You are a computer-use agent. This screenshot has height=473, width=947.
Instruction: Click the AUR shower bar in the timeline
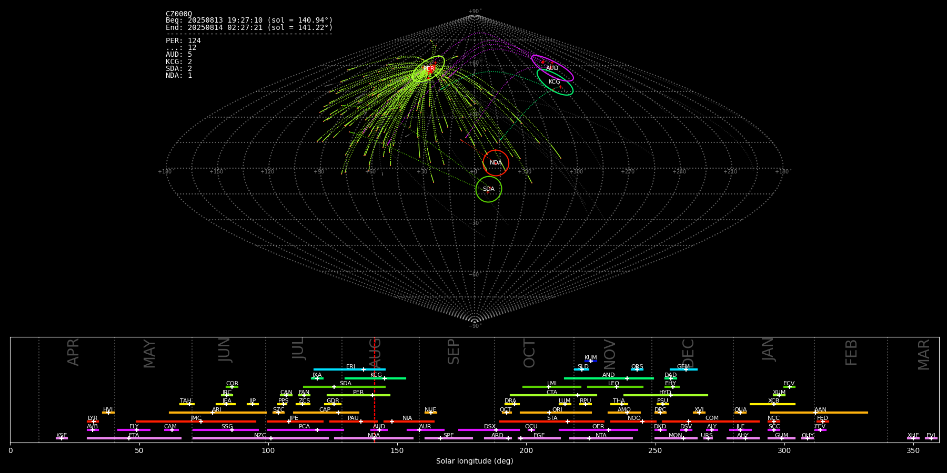tap(425, 430)
